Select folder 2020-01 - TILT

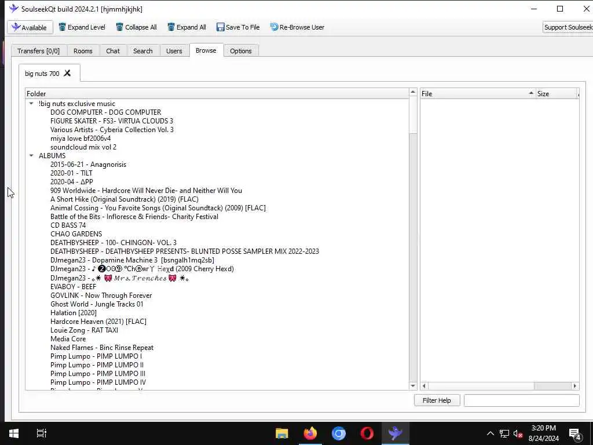pos(71,173)
